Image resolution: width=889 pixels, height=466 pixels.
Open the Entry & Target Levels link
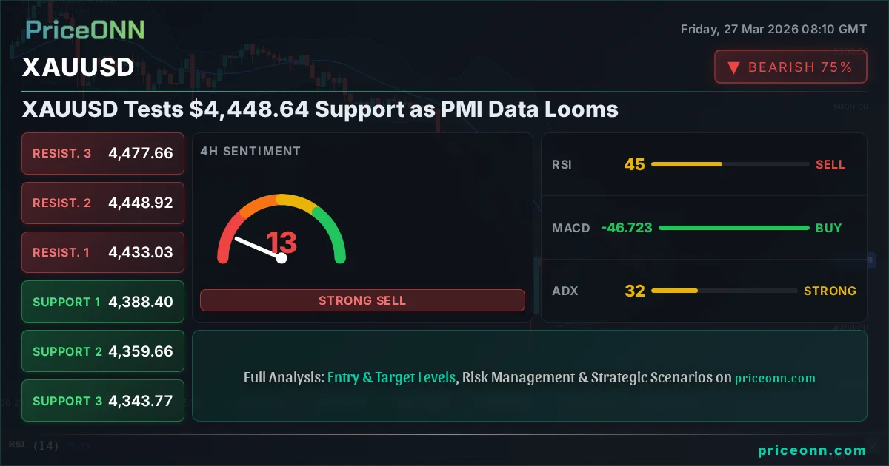point(391,377)
